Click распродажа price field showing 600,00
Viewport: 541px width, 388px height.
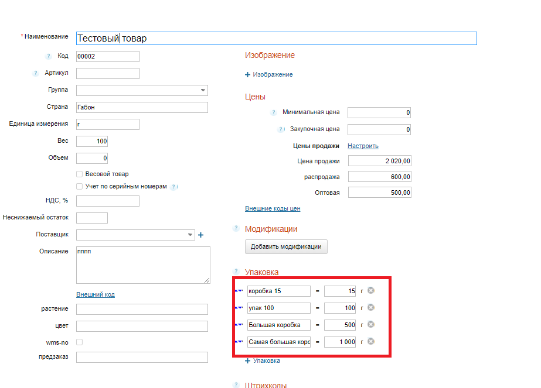coord(380,177)
